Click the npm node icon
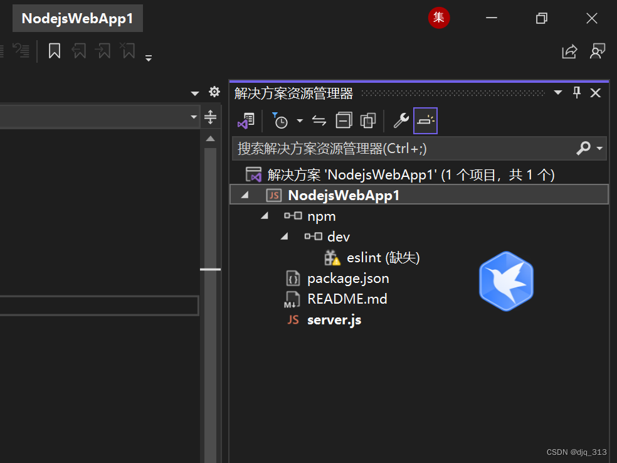This screenshot has height=463, width=617. click(x=293, y=215)
